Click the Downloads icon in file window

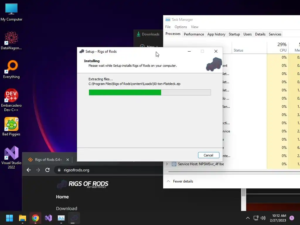point(139,34)
